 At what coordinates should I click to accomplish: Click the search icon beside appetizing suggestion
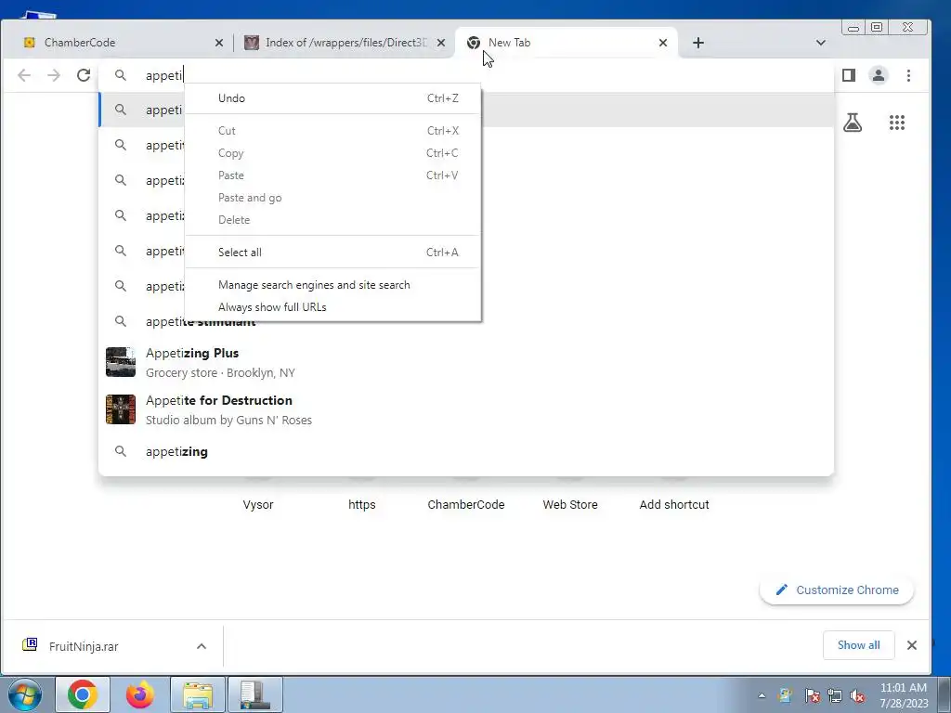[x=121, y=452]
